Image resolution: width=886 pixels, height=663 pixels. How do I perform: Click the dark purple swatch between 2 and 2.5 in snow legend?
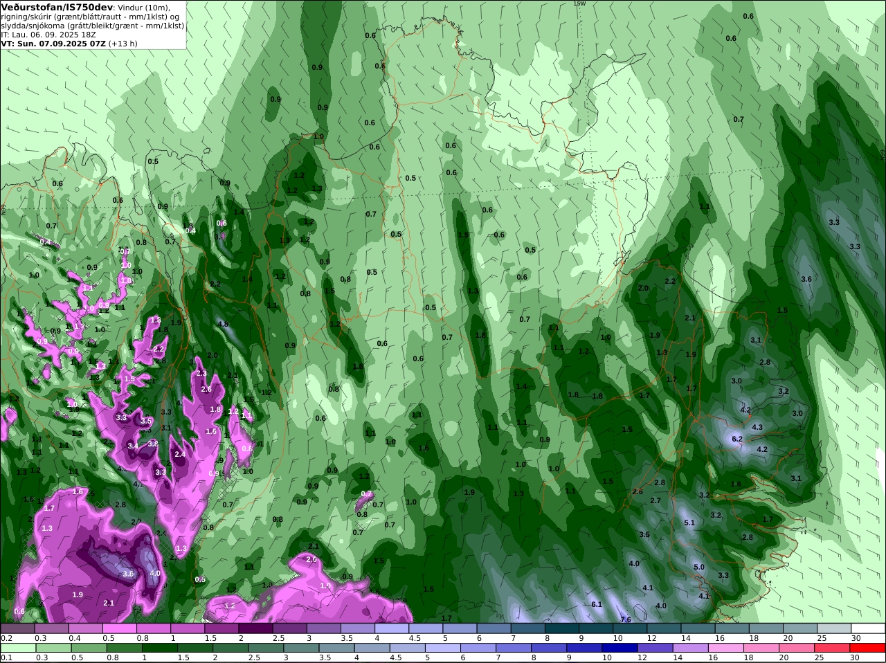click(255, 628)
